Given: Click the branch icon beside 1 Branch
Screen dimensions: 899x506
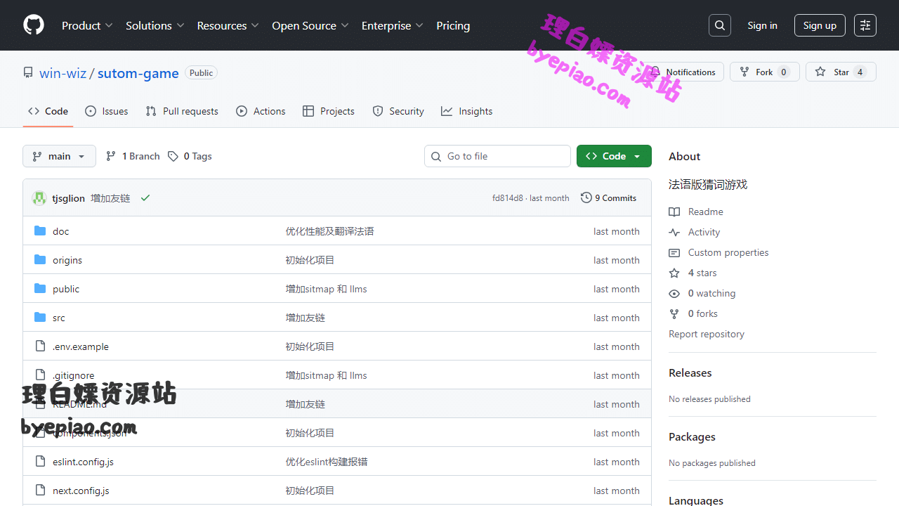Looking at the screenshot, I should point(111,156).
